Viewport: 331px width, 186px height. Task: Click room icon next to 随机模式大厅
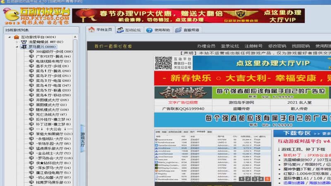[31, 110]
